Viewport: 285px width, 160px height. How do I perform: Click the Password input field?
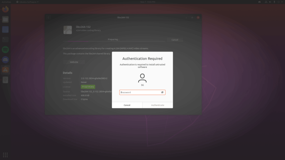click(x=142, y=92)
